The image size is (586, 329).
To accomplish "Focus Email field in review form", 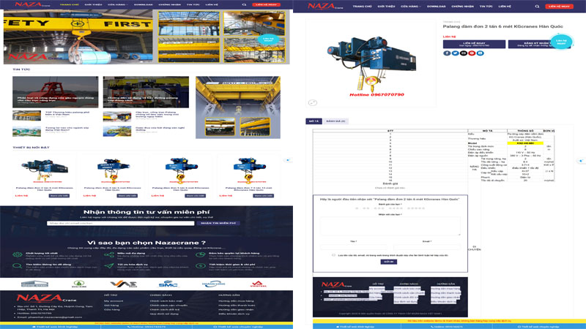I will coord(427,247).
